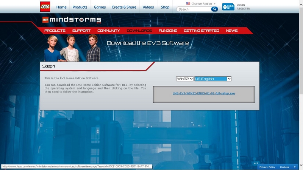Click the three kids banner image
This screenshot has width=303, height=170.
72,48
